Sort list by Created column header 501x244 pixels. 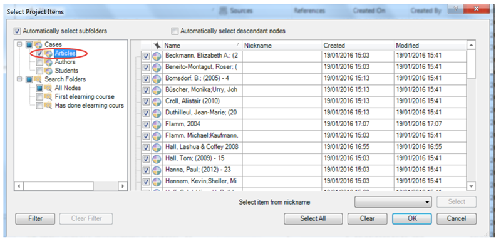358,45
